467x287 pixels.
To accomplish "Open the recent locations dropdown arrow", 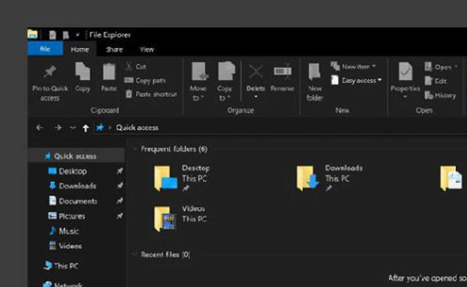I will pyautogui.click(x=72, y=128).
